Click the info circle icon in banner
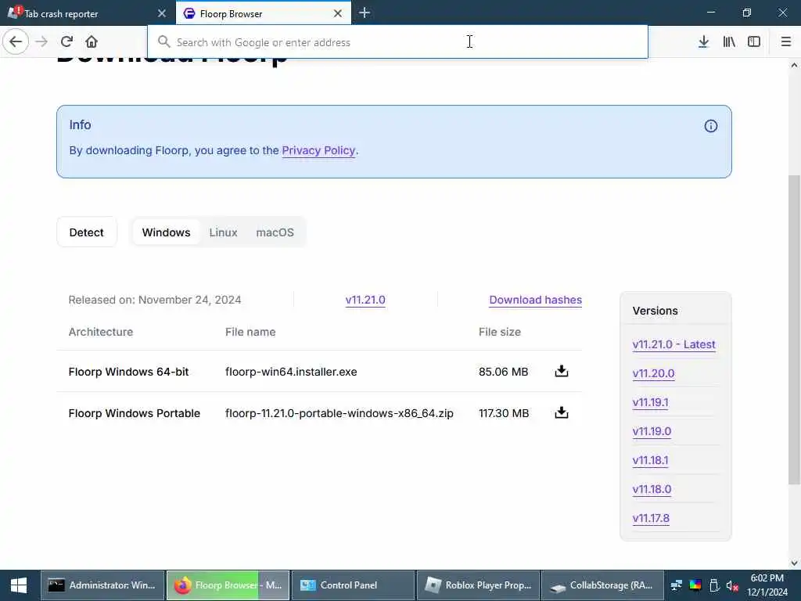 (710, 126)
